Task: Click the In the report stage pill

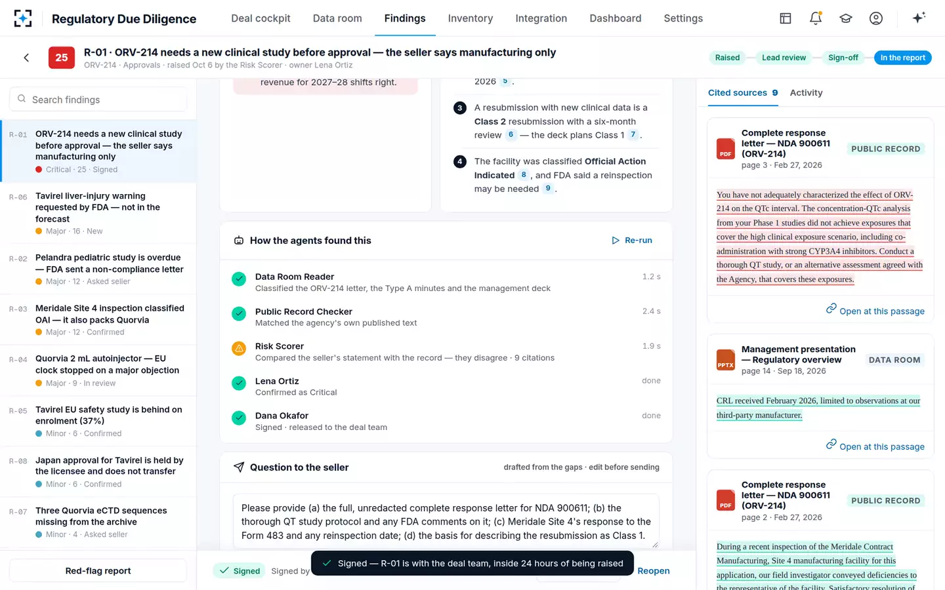Action: [902, 58]
